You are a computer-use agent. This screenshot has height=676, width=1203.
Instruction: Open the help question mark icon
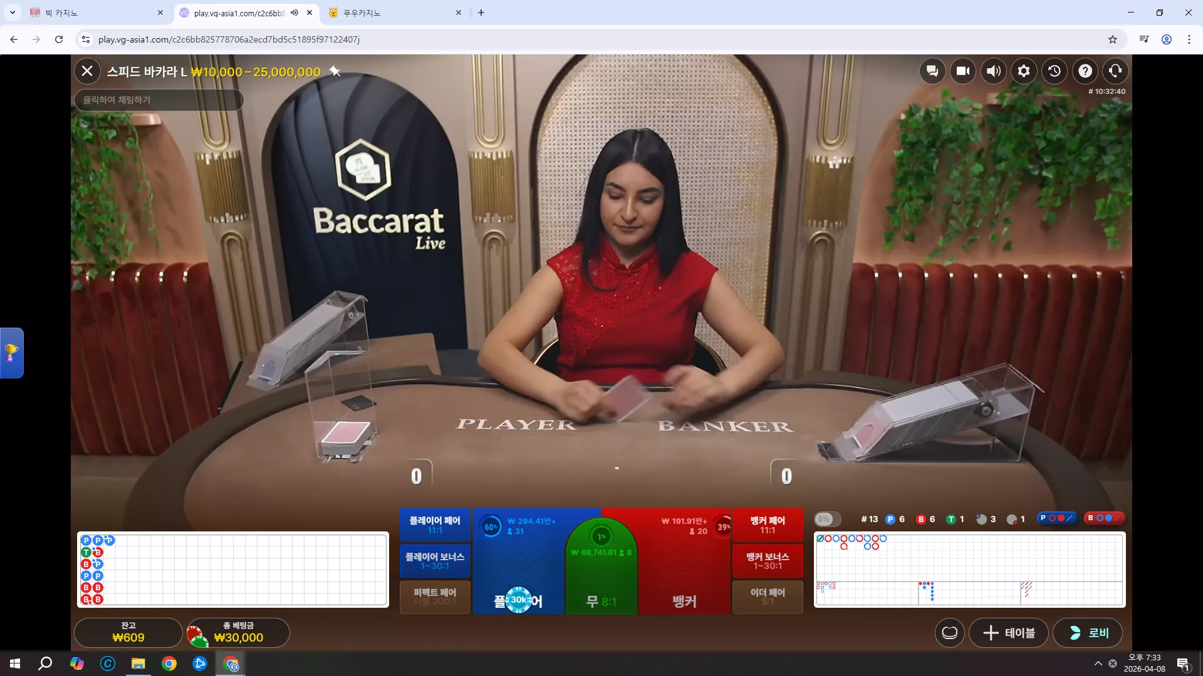coord(1085,71)
